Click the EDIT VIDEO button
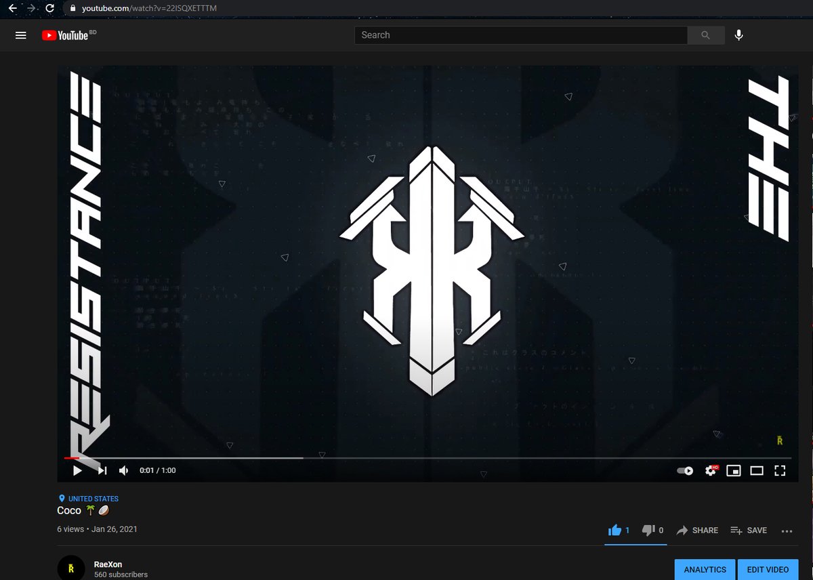Viewport: 813px width, 580px height. [x=768, y=570]
